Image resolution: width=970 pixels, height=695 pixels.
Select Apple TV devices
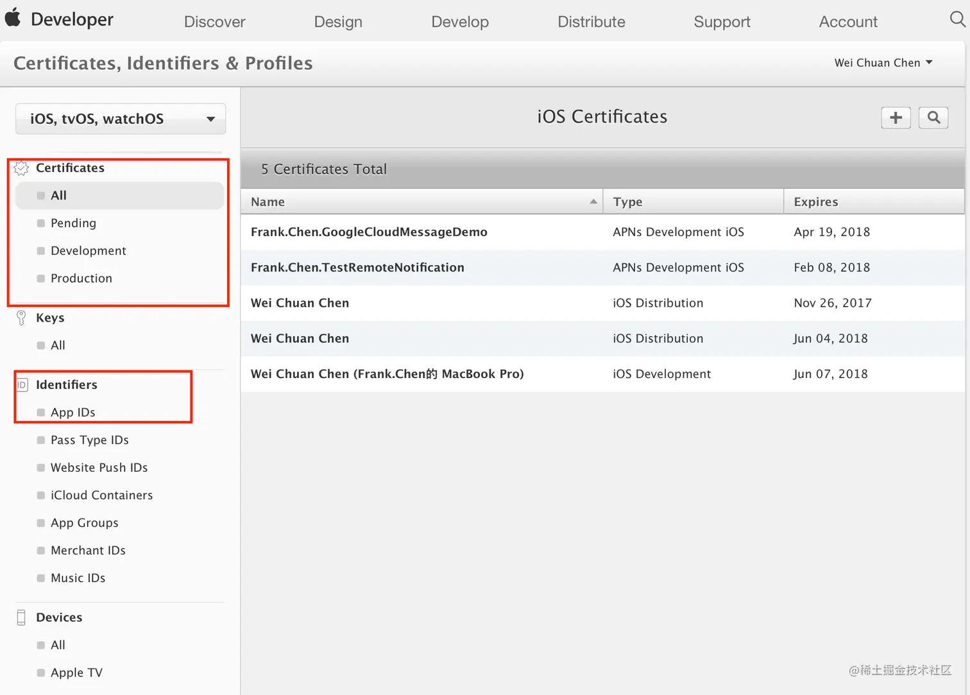click(x=76, y=673)
